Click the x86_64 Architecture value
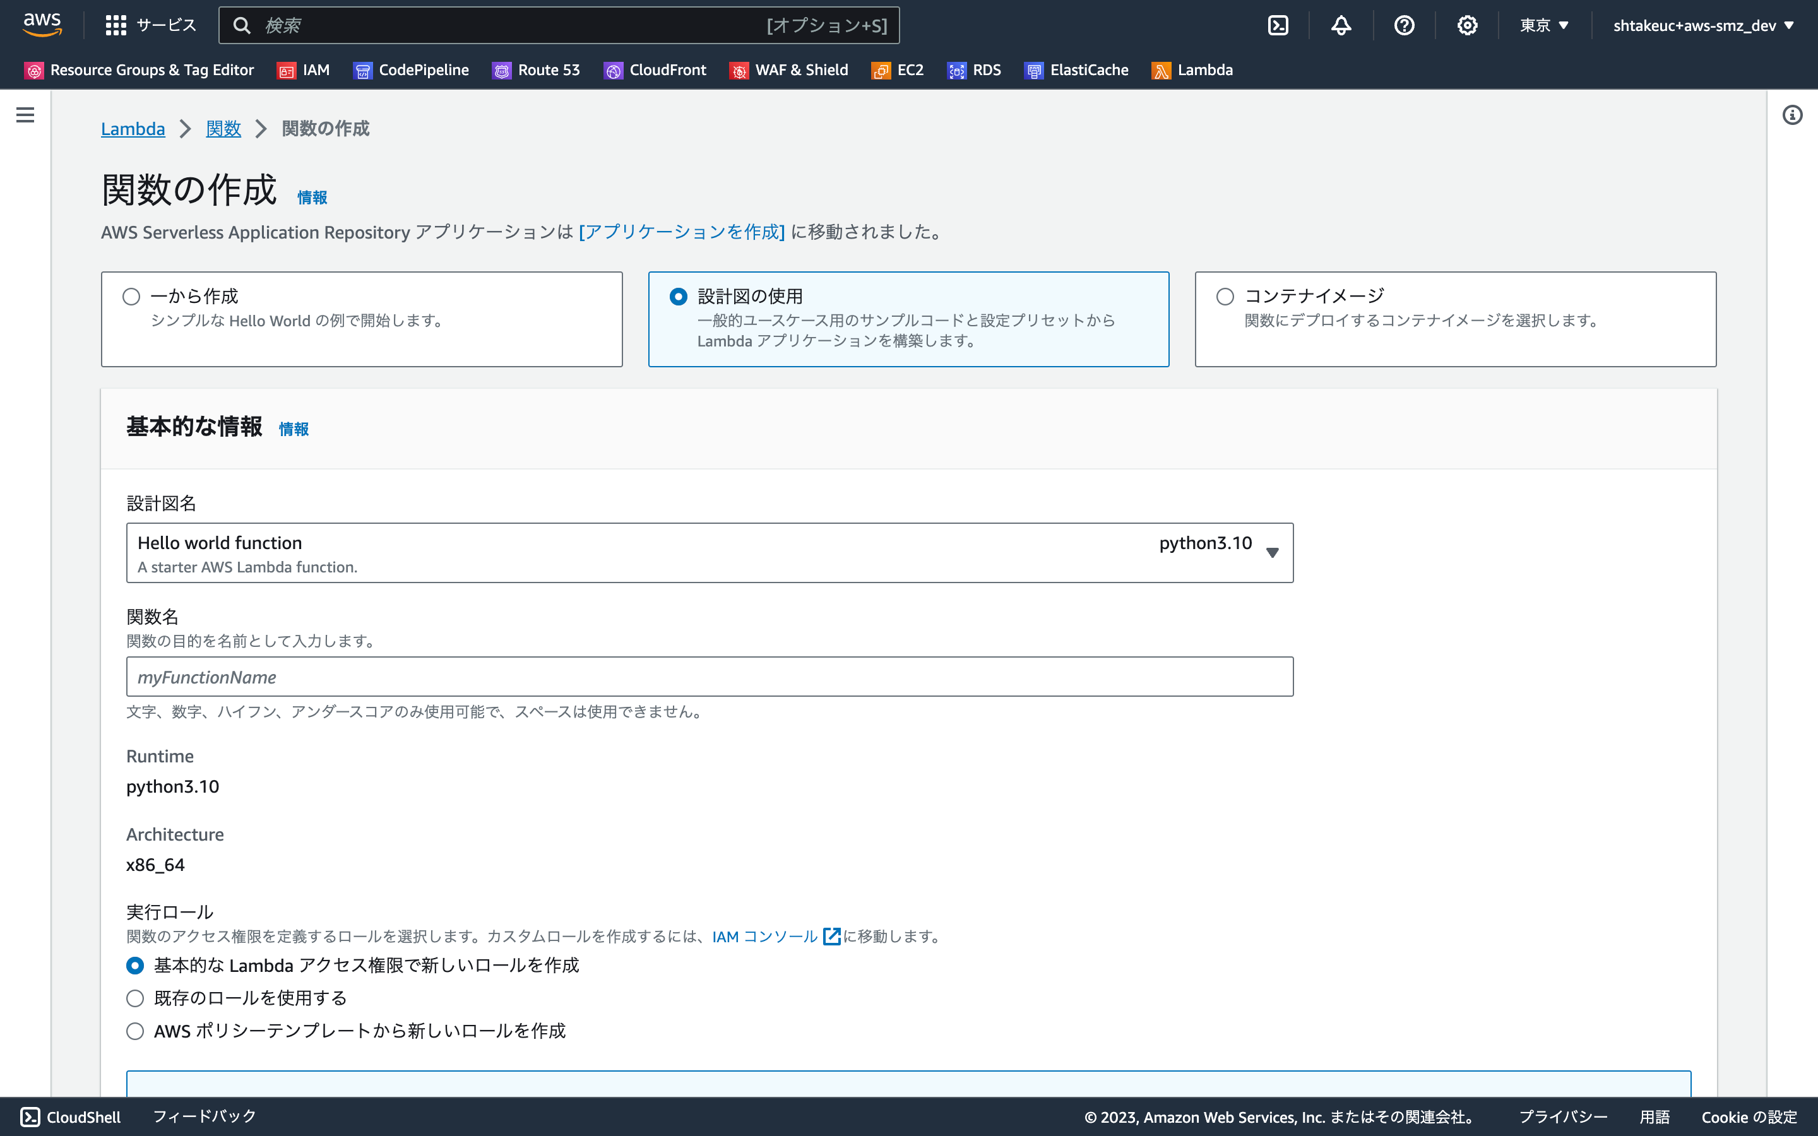Image resolution: width=1818 pixels, height=1136 pixels. (x=155, y=865)
